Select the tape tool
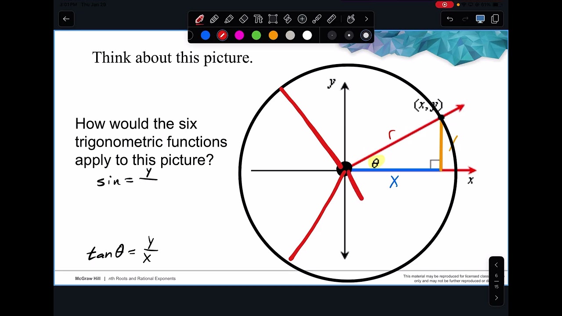562x316 pixels. click(288, 19)
